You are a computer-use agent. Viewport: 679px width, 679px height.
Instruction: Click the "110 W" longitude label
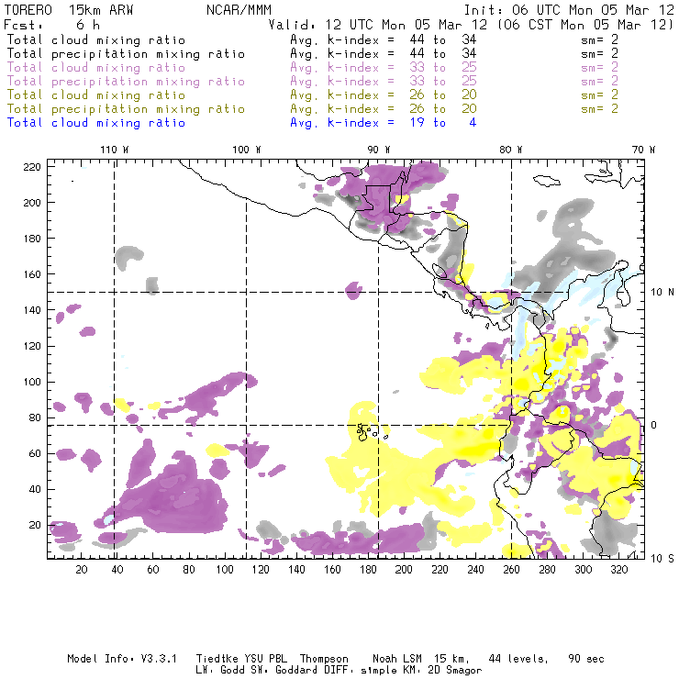point(115,150)
